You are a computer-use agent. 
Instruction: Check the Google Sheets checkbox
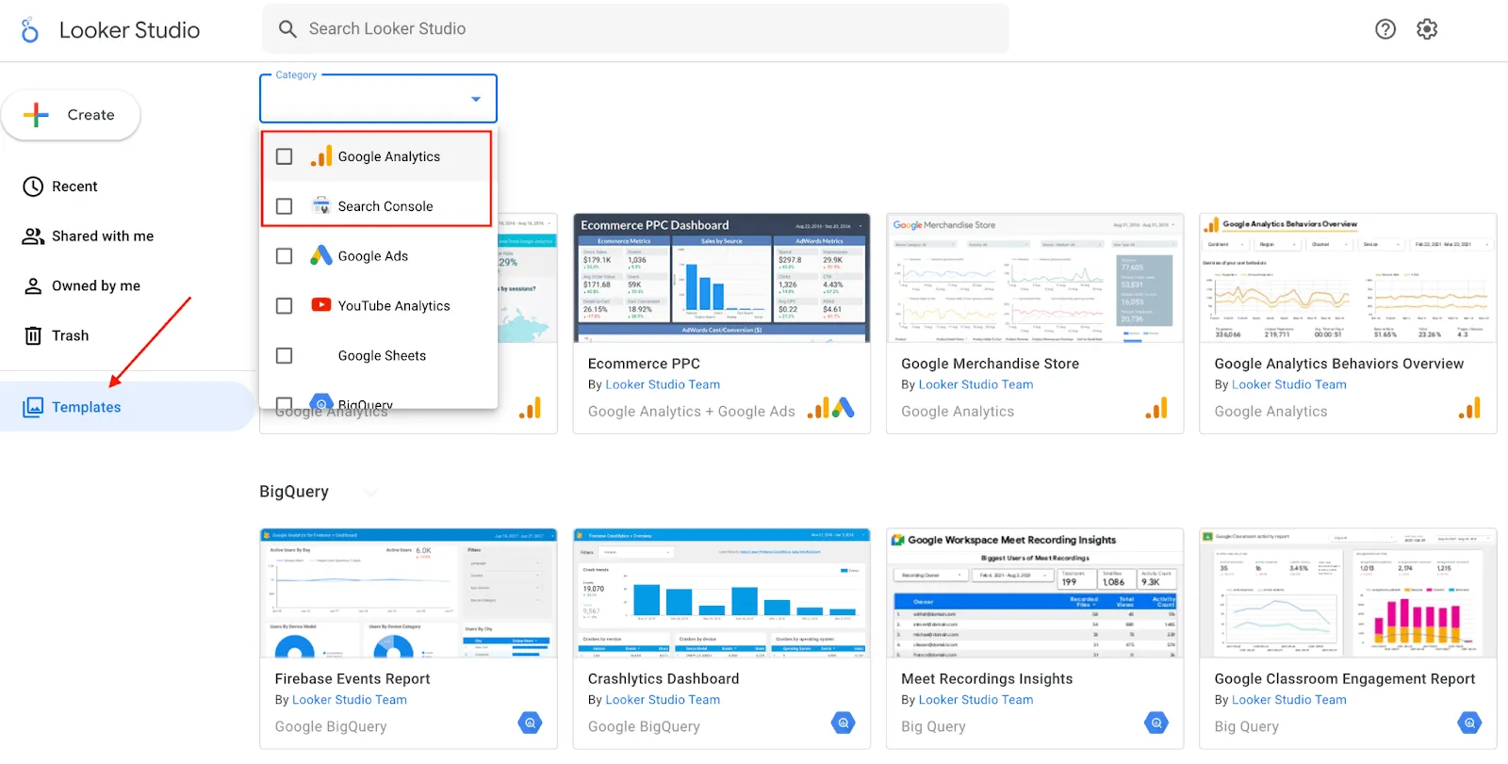coord(284,356)
